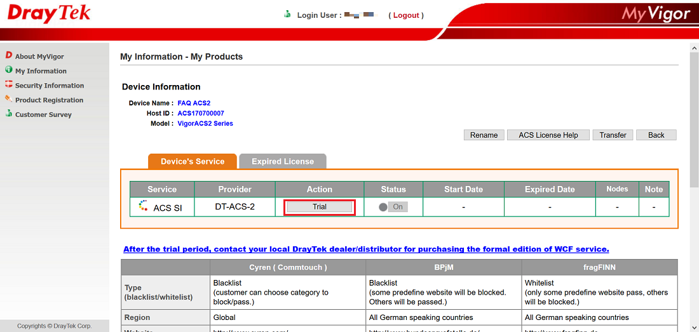Click the MyVigor logo banner
The width and height of the screenshot is (699, 332).
656,15
